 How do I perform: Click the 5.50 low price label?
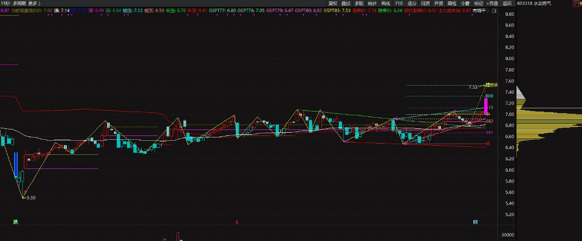(x=31, y=198)
